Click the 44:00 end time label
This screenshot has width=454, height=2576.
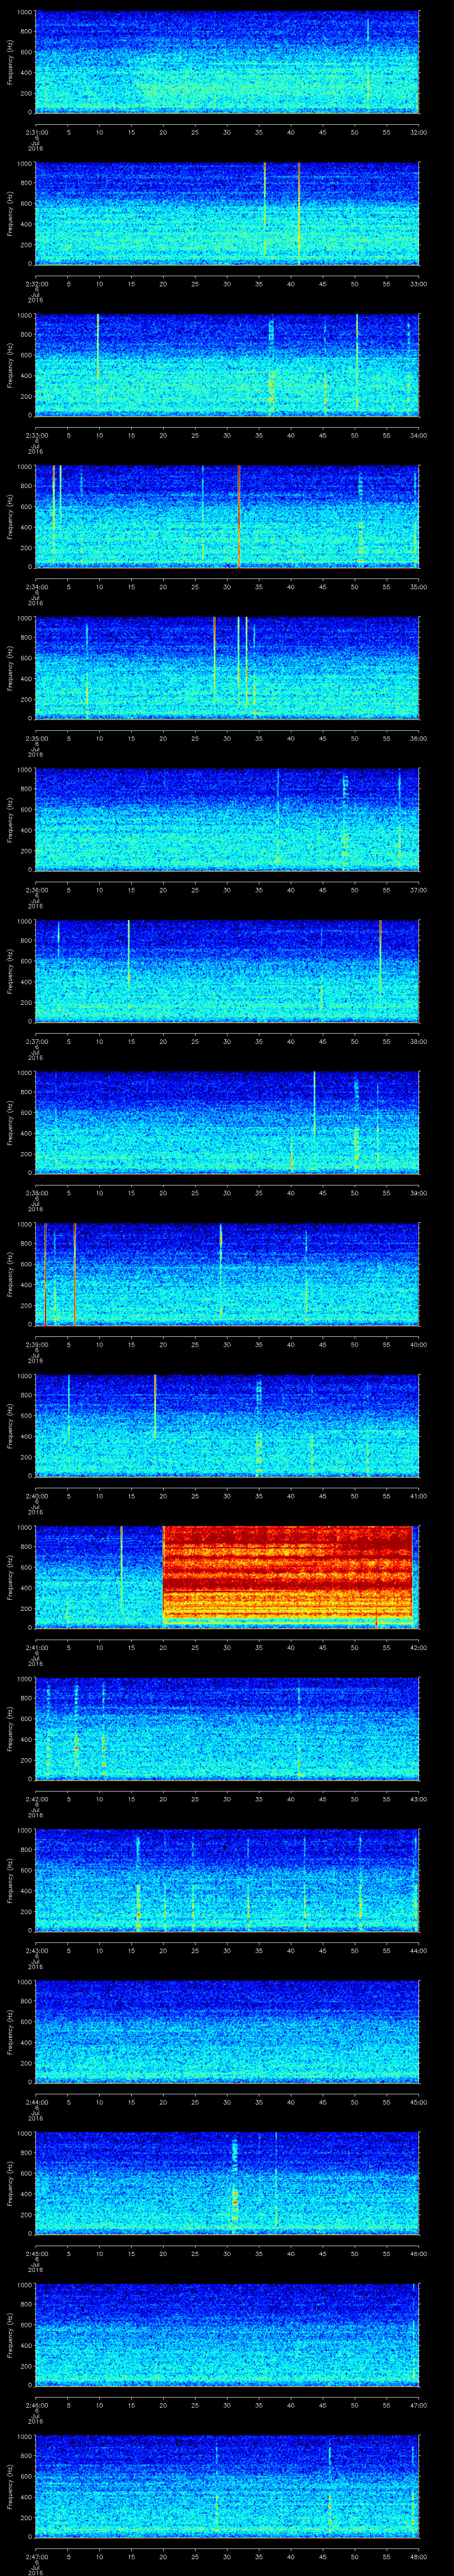click(418, 1950)
